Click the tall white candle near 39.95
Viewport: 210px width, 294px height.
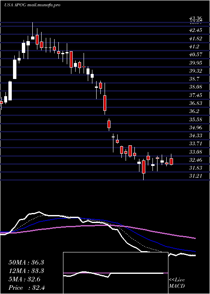[15, 69]
